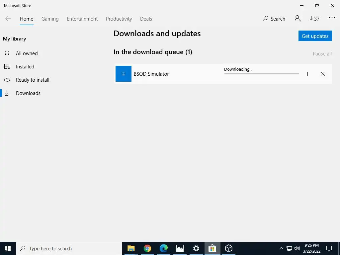Click the Get updates button
Screen dimensions: 340x255
click(315, 36)
